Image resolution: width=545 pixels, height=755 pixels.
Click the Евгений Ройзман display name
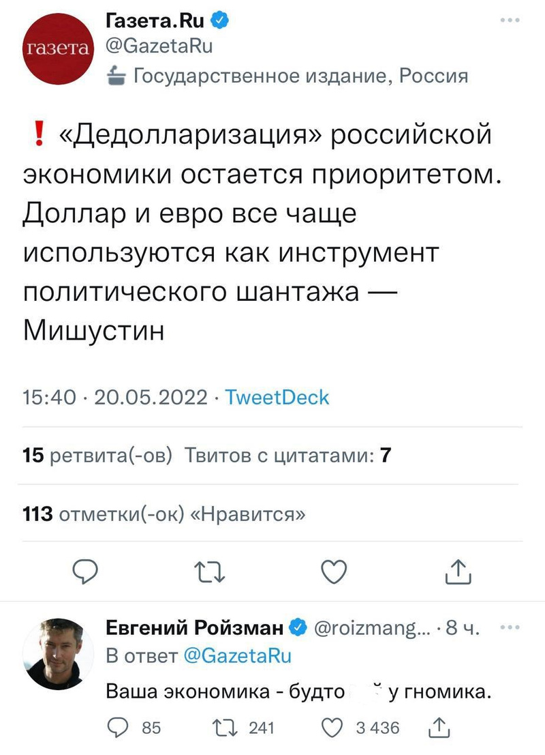pos(195,627)
